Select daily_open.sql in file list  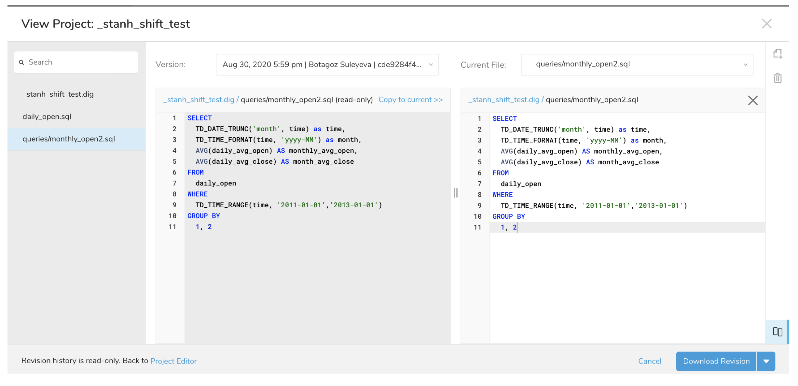pyautogui.click(x=47, y=117)
